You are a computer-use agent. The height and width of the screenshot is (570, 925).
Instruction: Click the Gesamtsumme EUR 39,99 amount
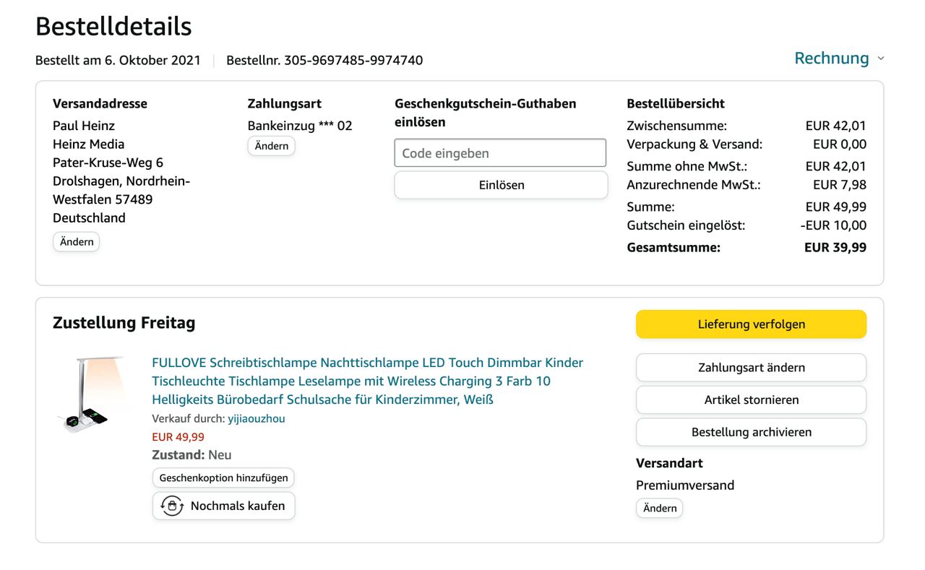click(x=835, y=248)
